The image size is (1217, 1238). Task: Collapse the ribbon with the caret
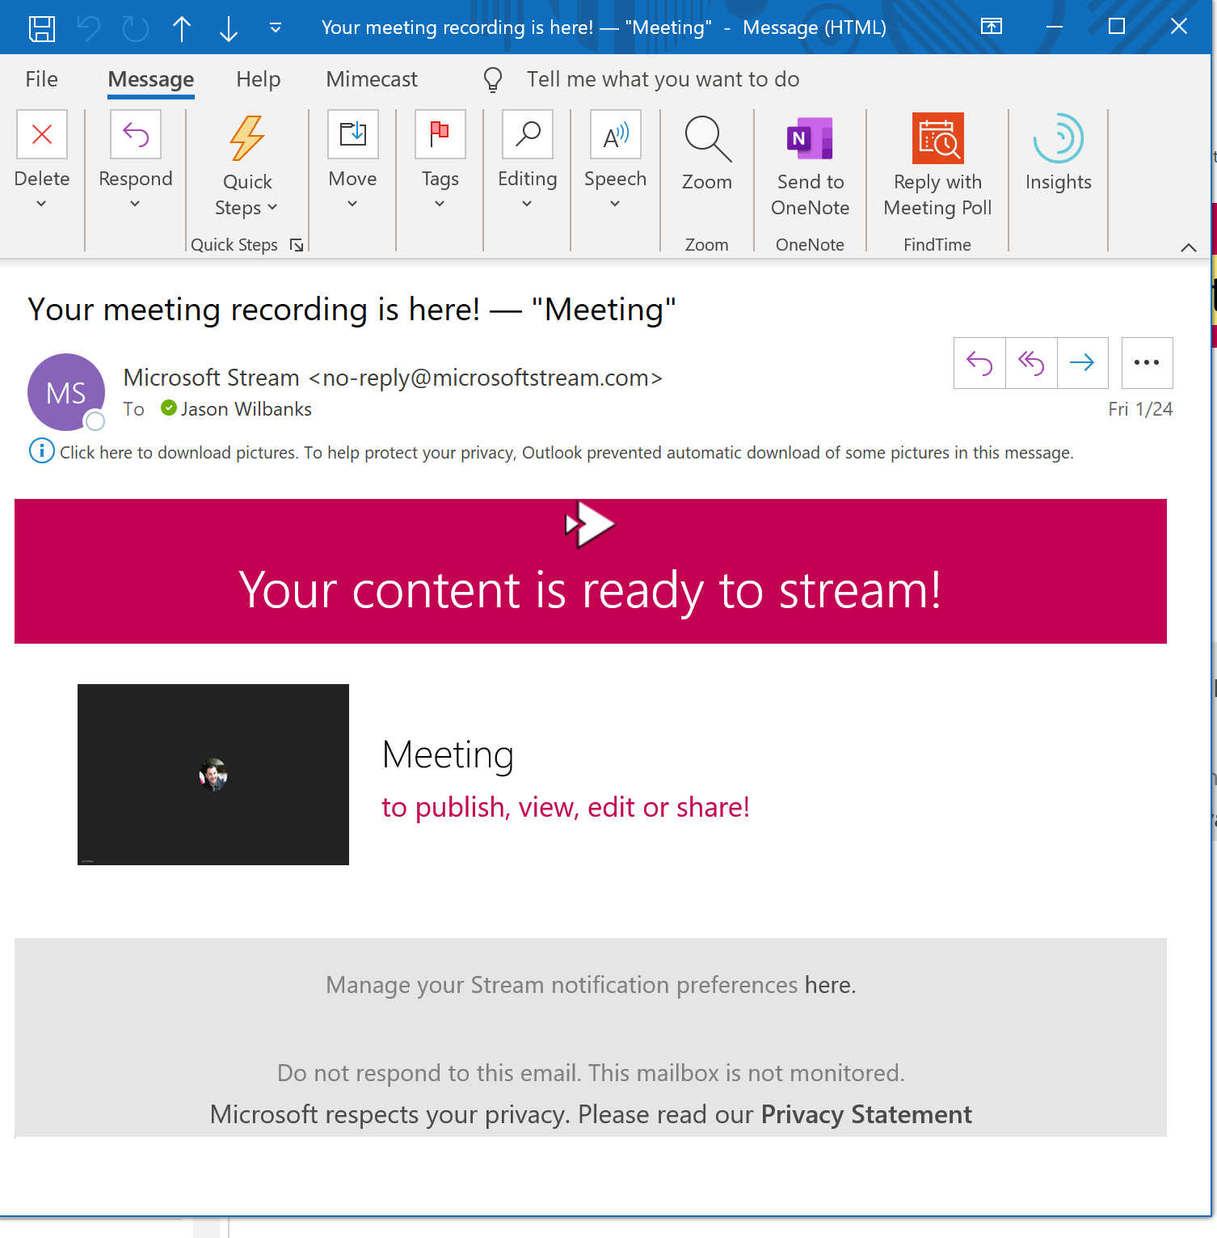1189,247
